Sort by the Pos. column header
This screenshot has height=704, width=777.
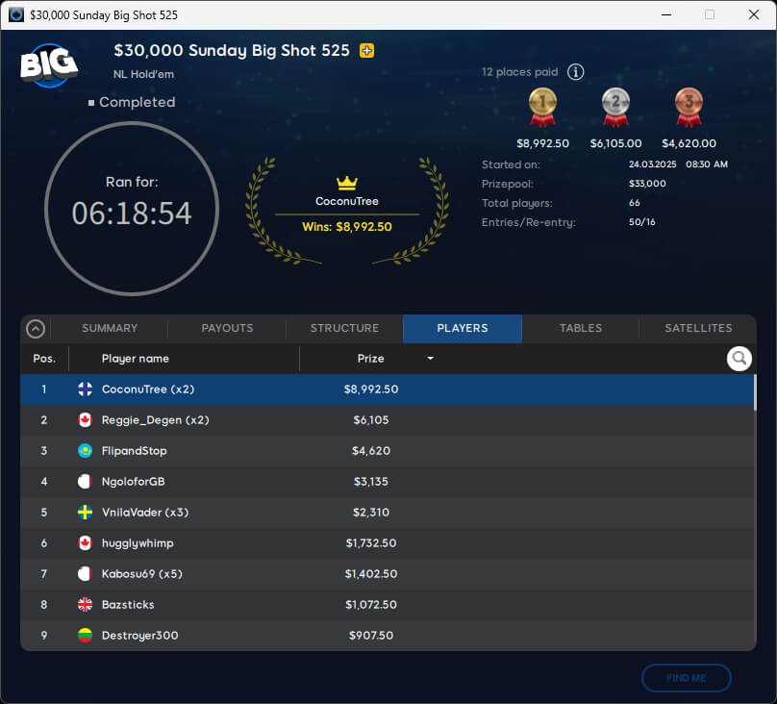pyautogui.click(x=44, y=359)
